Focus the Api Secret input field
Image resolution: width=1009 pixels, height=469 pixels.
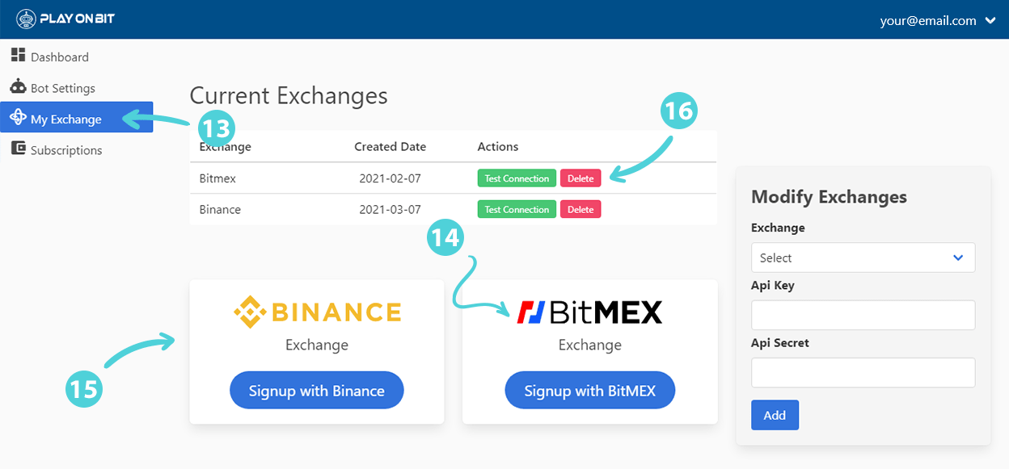pos(863,372)
